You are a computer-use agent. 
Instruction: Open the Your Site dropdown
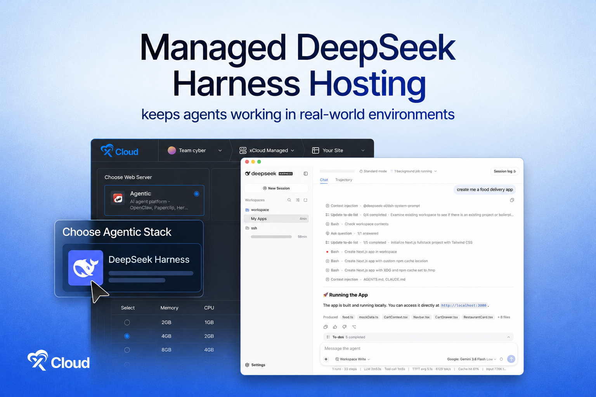pyautogui.click(x=363, y=150)
